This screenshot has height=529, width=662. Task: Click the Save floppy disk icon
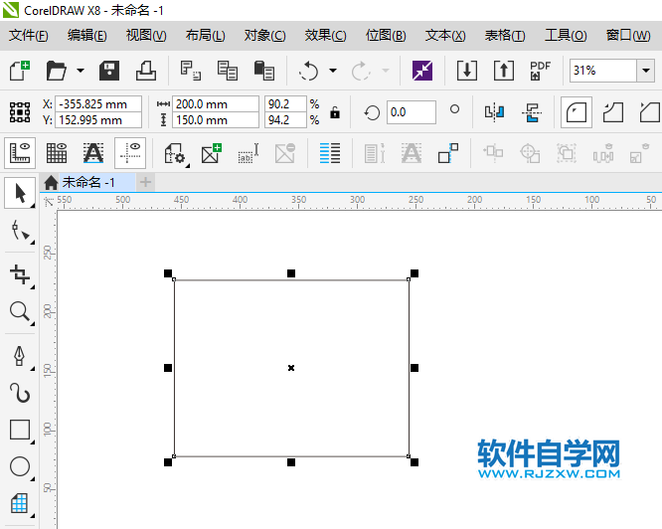click(x=109, y=71)
